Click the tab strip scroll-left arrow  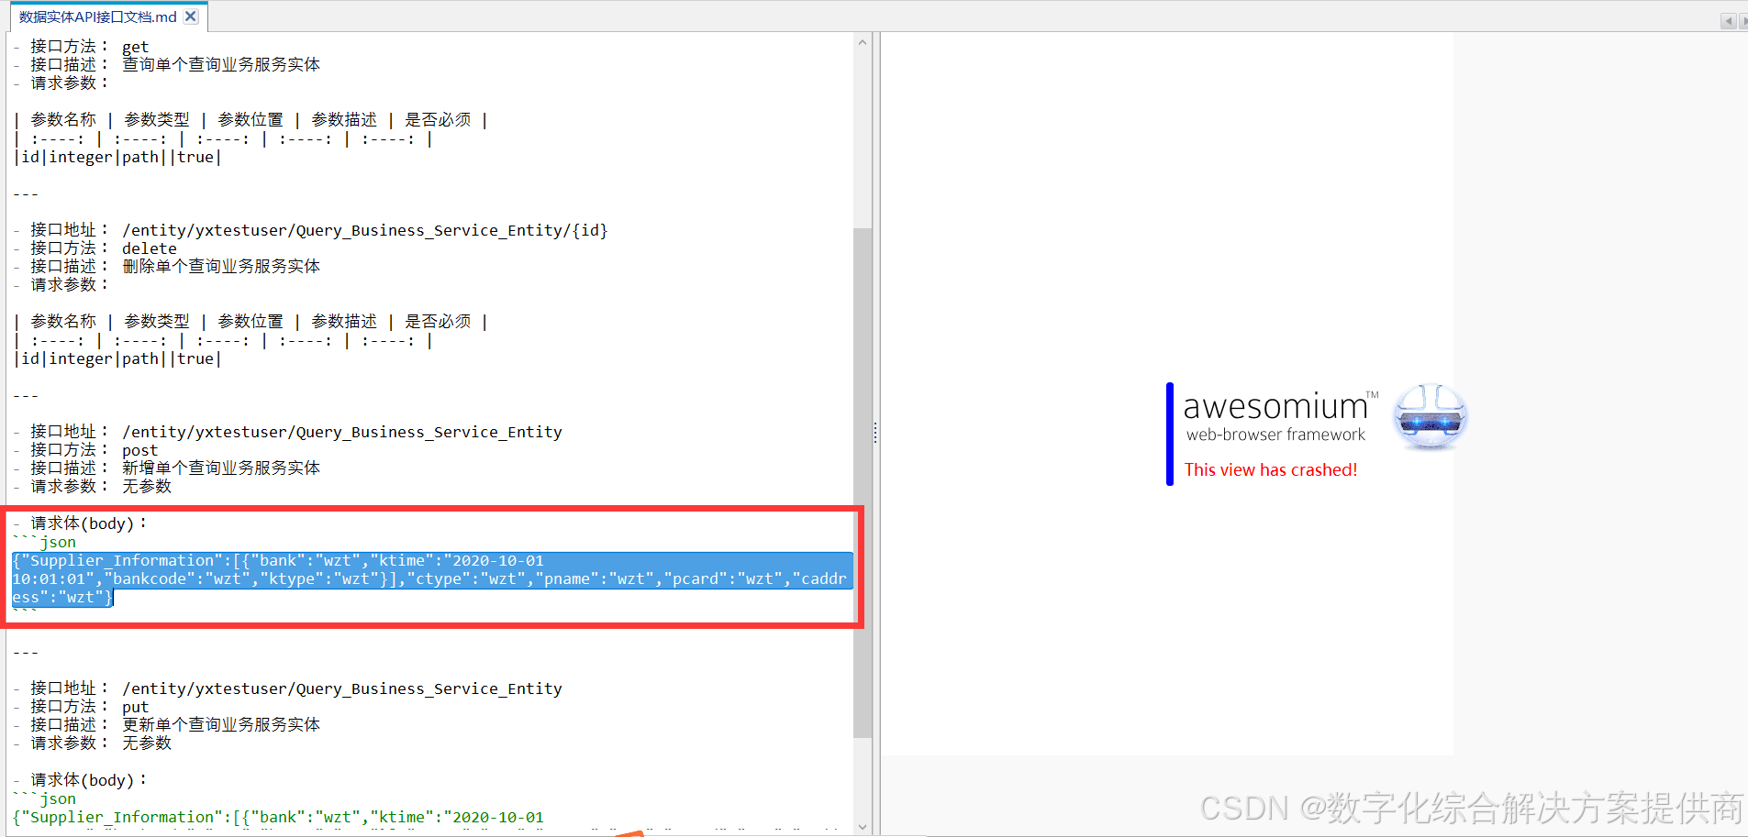click(1728, 21)
